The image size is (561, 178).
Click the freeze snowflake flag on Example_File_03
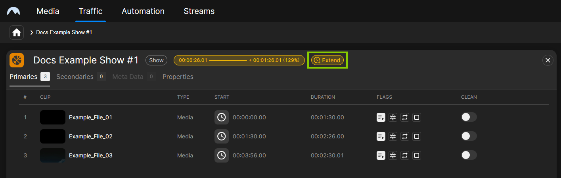[393, 155]
